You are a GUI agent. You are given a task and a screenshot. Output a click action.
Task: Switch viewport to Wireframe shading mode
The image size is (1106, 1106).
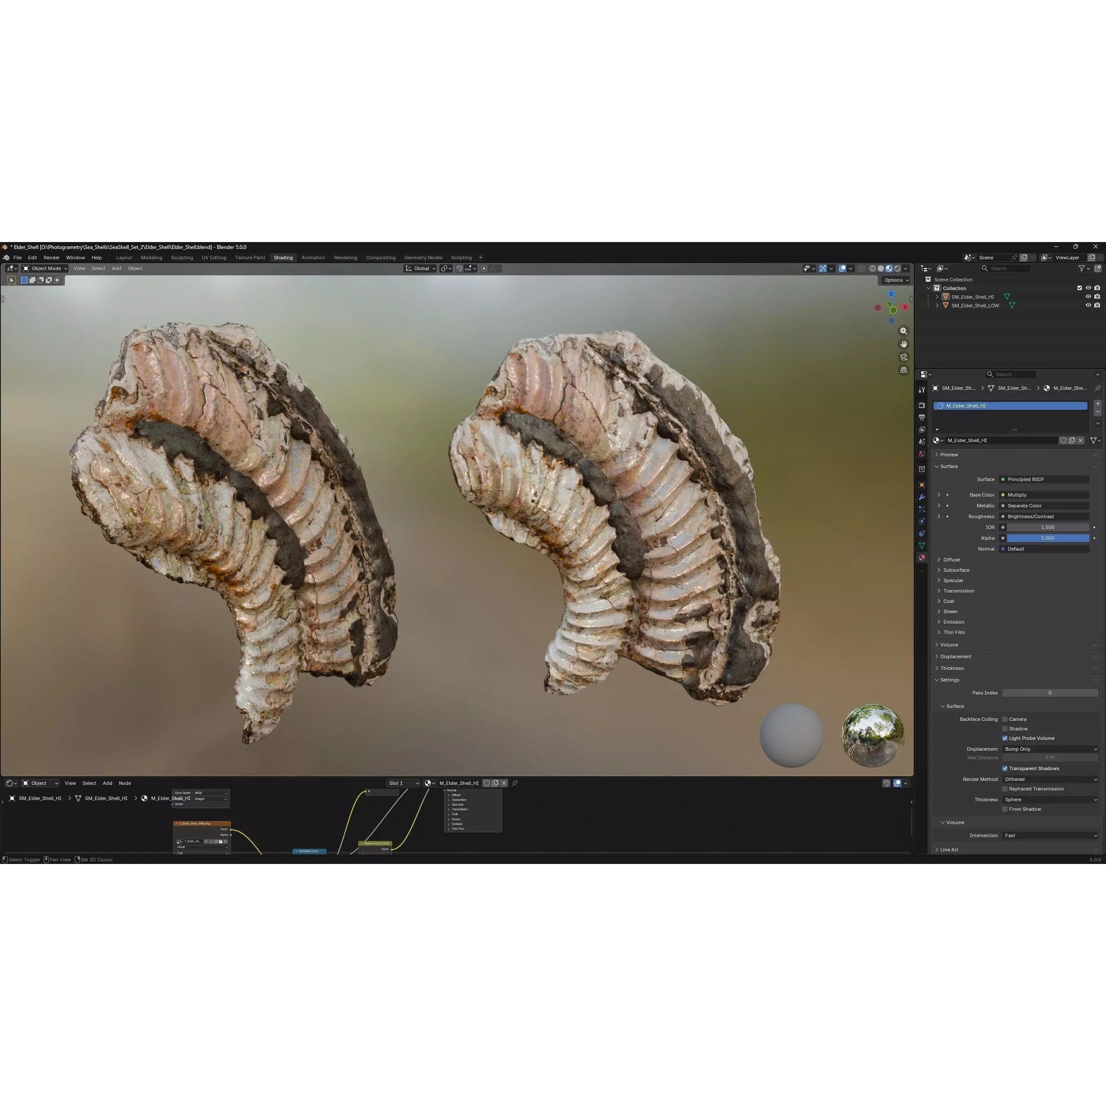point(873,268)
